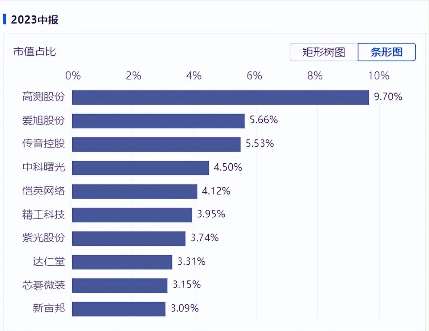Viewport: 429px width, 331px height.
Task: Switch to 矩形树图 view
Action: pyautogui.click(x=324, y=52)
